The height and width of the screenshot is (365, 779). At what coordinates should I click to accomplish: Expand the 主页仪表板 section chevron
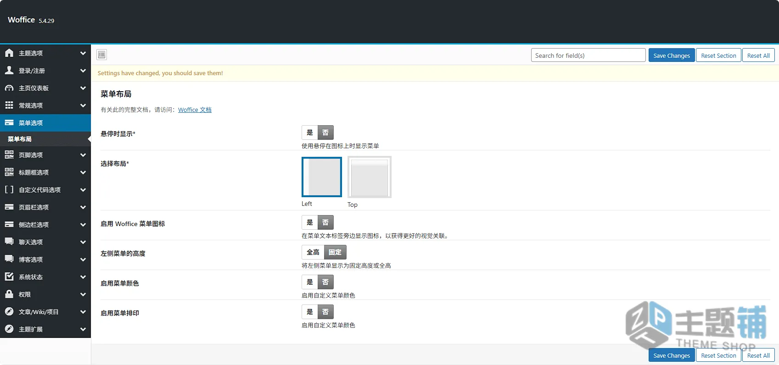[x=83, y=88]
